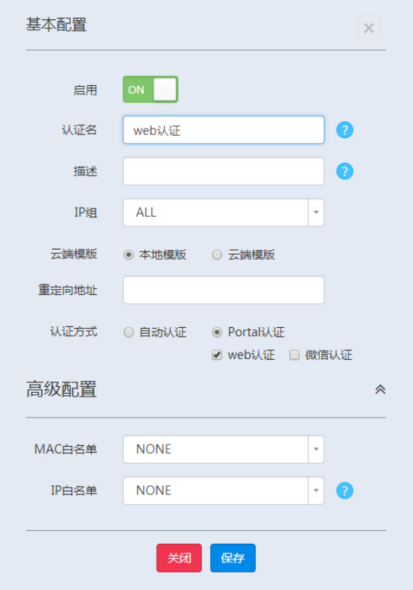Select the 云端模版 radio option
Screen dimensions: 413x590
217,255
